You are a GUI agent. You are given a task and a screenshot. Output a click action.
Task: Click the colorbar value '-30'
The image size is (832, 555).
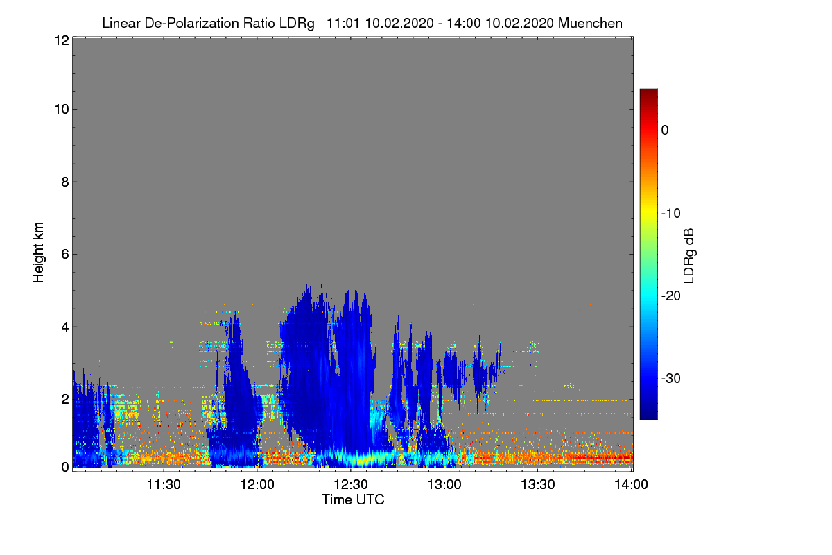[x=671, y=378]
